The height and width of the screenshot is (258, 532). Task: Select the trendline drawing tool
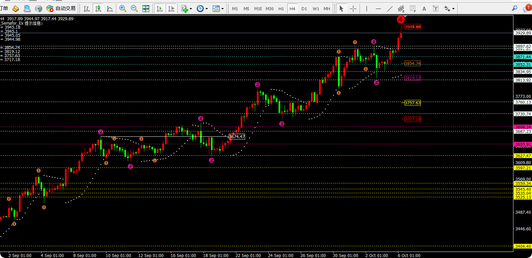390,8
